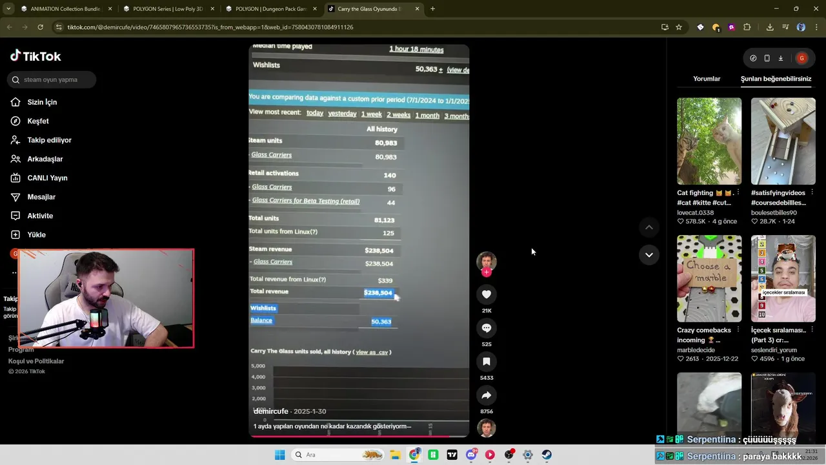Image resolution: width=826 pixels, height=465 pixels.
Task: Open more options for Cat fighting video
Action: 738,193
